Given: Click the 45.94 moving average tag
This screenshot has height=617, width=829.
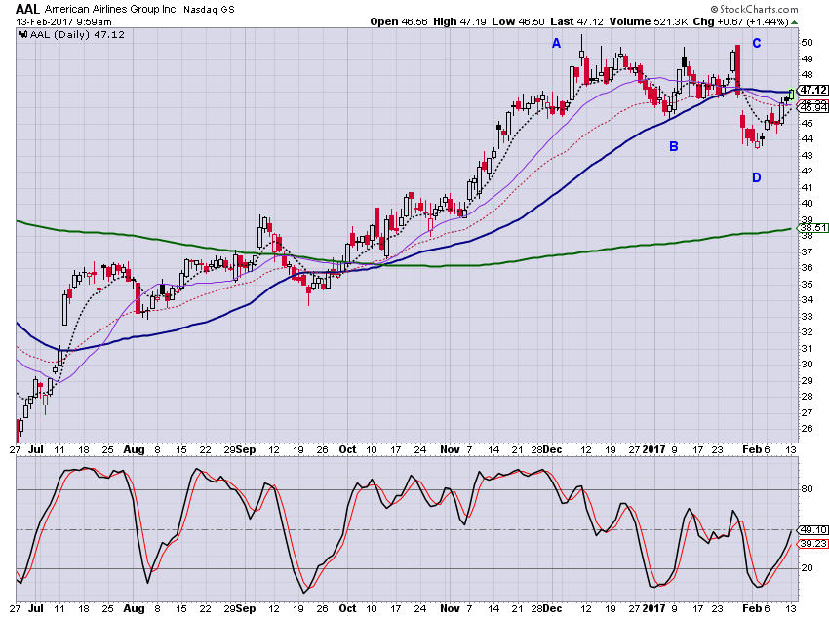Looking at the screenshot, I should point(813,108).
